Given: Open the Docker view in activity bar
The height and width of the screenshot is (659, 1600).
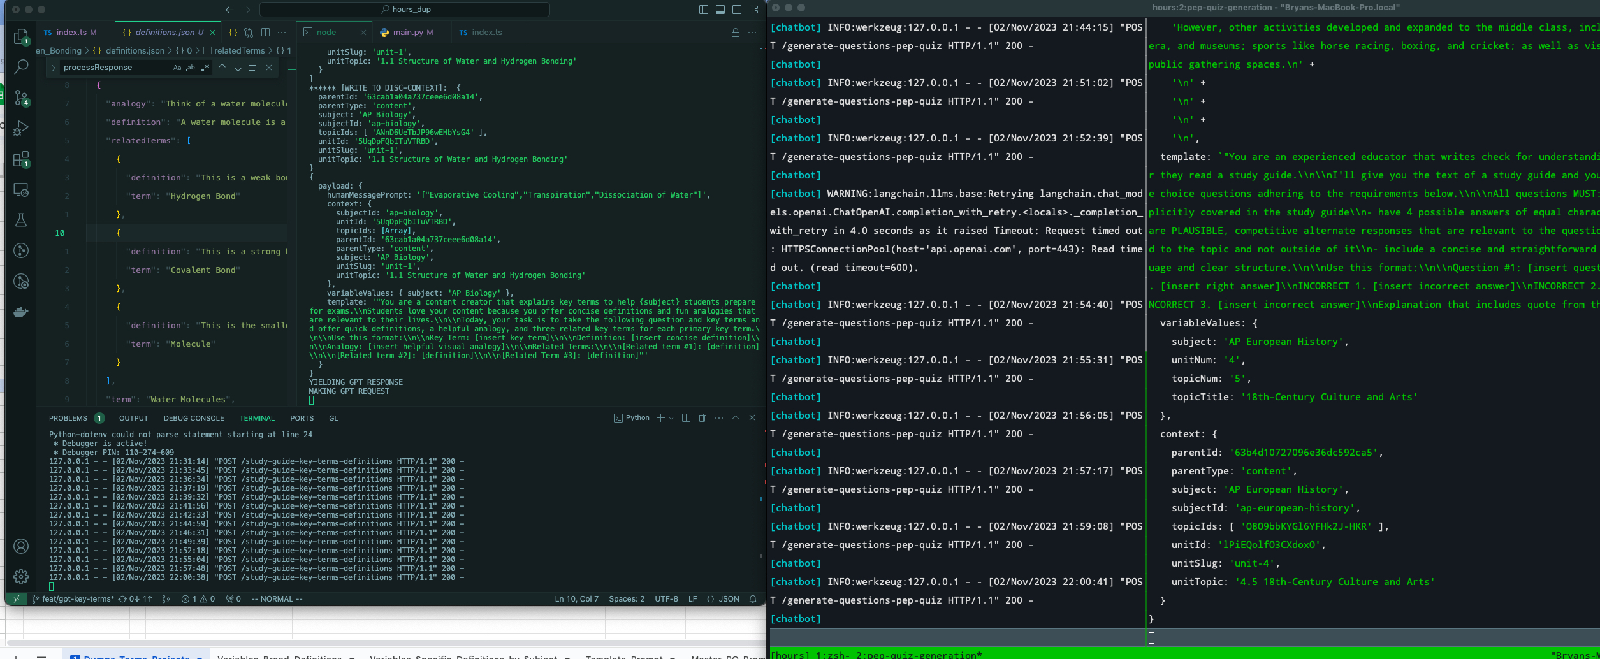Looking at the screenshot, I should click(x=21, y=312).
